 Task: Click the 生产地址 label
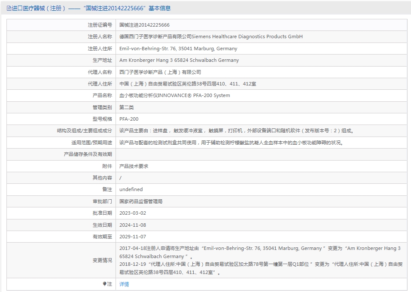(102, 60)
